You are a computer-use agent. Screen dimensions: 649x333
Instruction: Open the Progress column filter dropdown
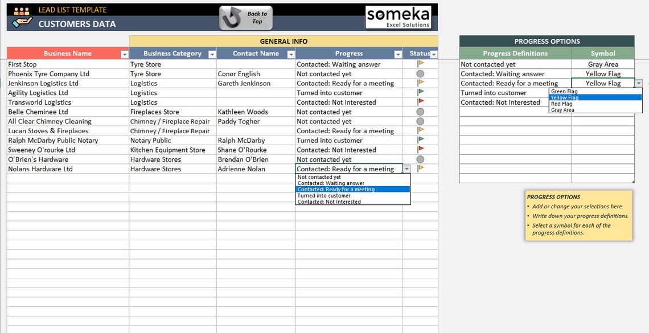(398, 54)
